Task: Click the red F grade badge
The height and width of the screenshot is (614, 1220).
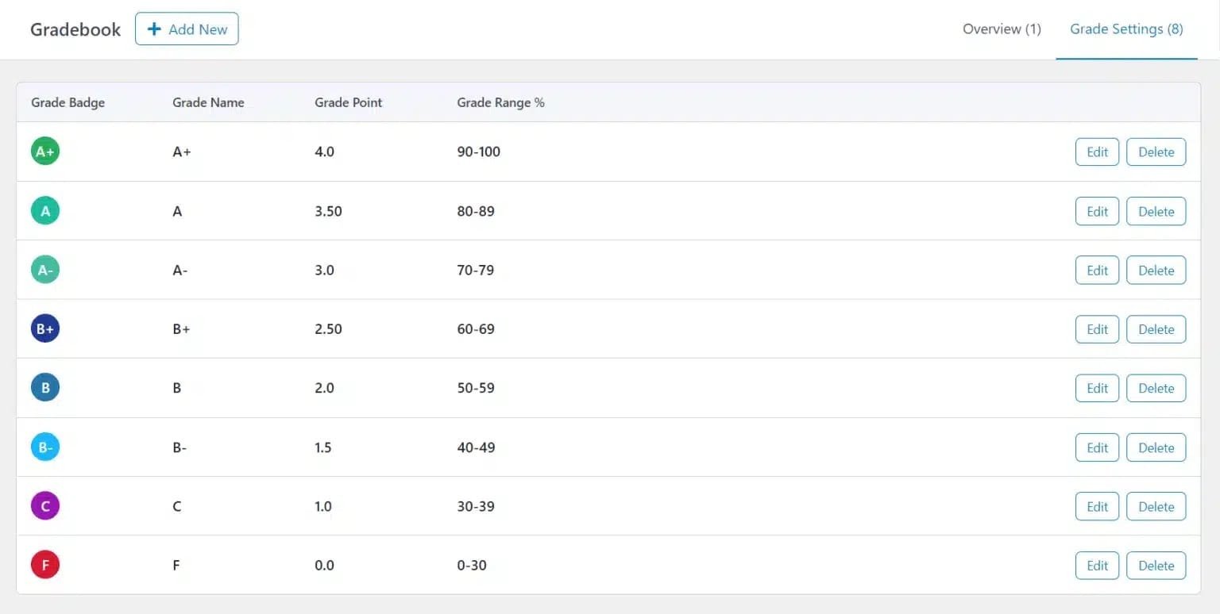Action: tap(45, 566)
